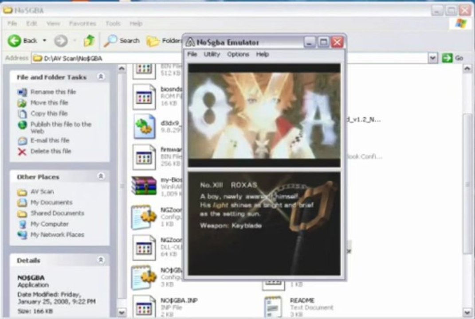Open the Explorer Edit menu
This screenshot has width=475, height=319.
(31, 23)
